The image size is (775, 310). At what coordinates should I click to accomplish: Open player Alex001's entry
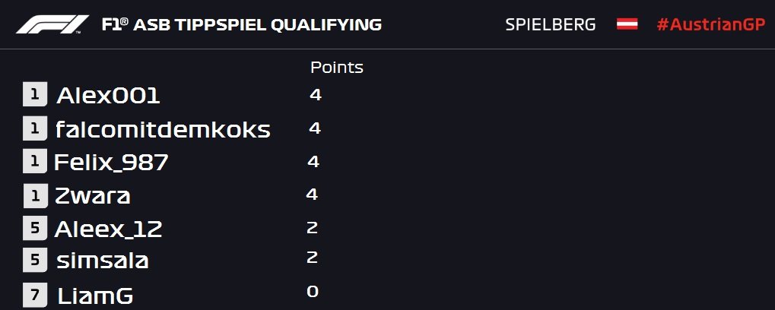(108, 96)
